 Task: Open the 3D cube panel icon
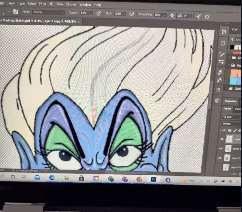point(217,101)
